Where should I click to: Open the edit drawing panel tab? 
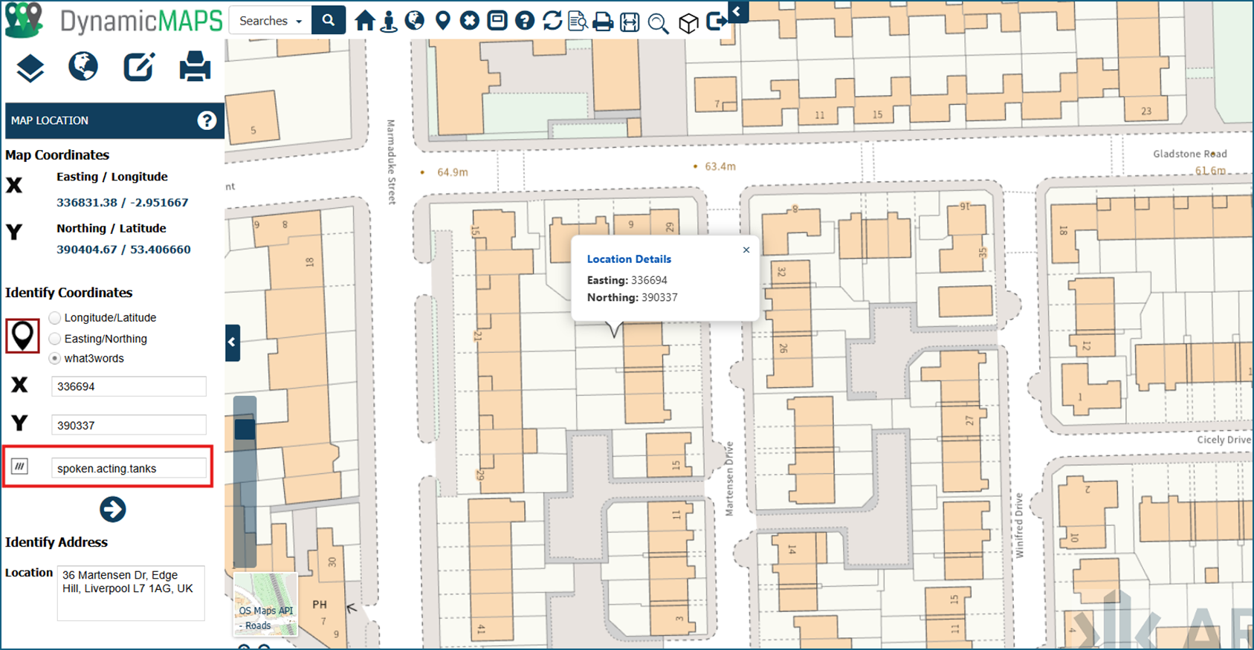pyautogui.click(x=139, y=67)
